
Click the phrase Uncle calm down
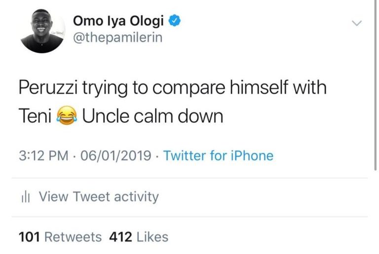click(x=152, y=117)
